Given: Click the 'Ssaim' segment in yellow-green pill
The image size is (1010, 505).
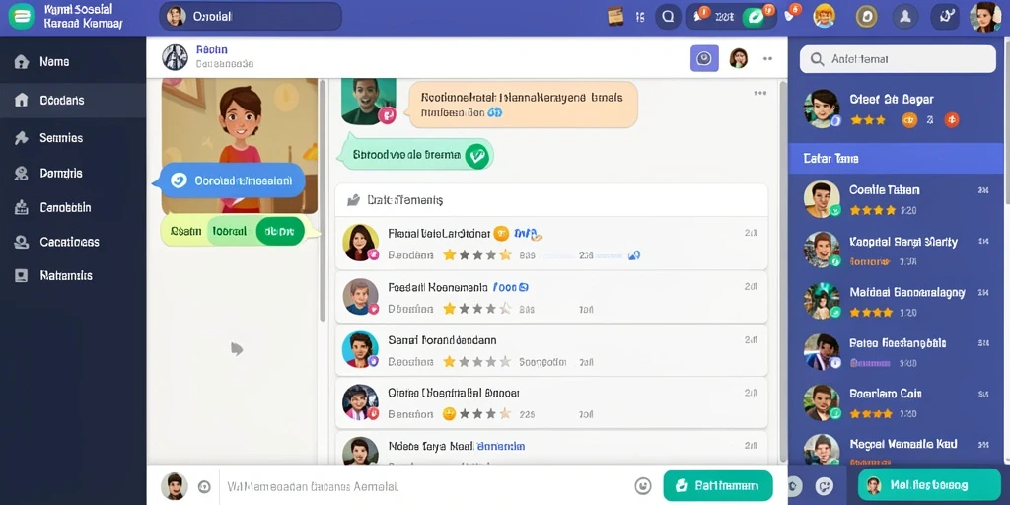Looking at the screenshot, I should click(x=185, y=231).
